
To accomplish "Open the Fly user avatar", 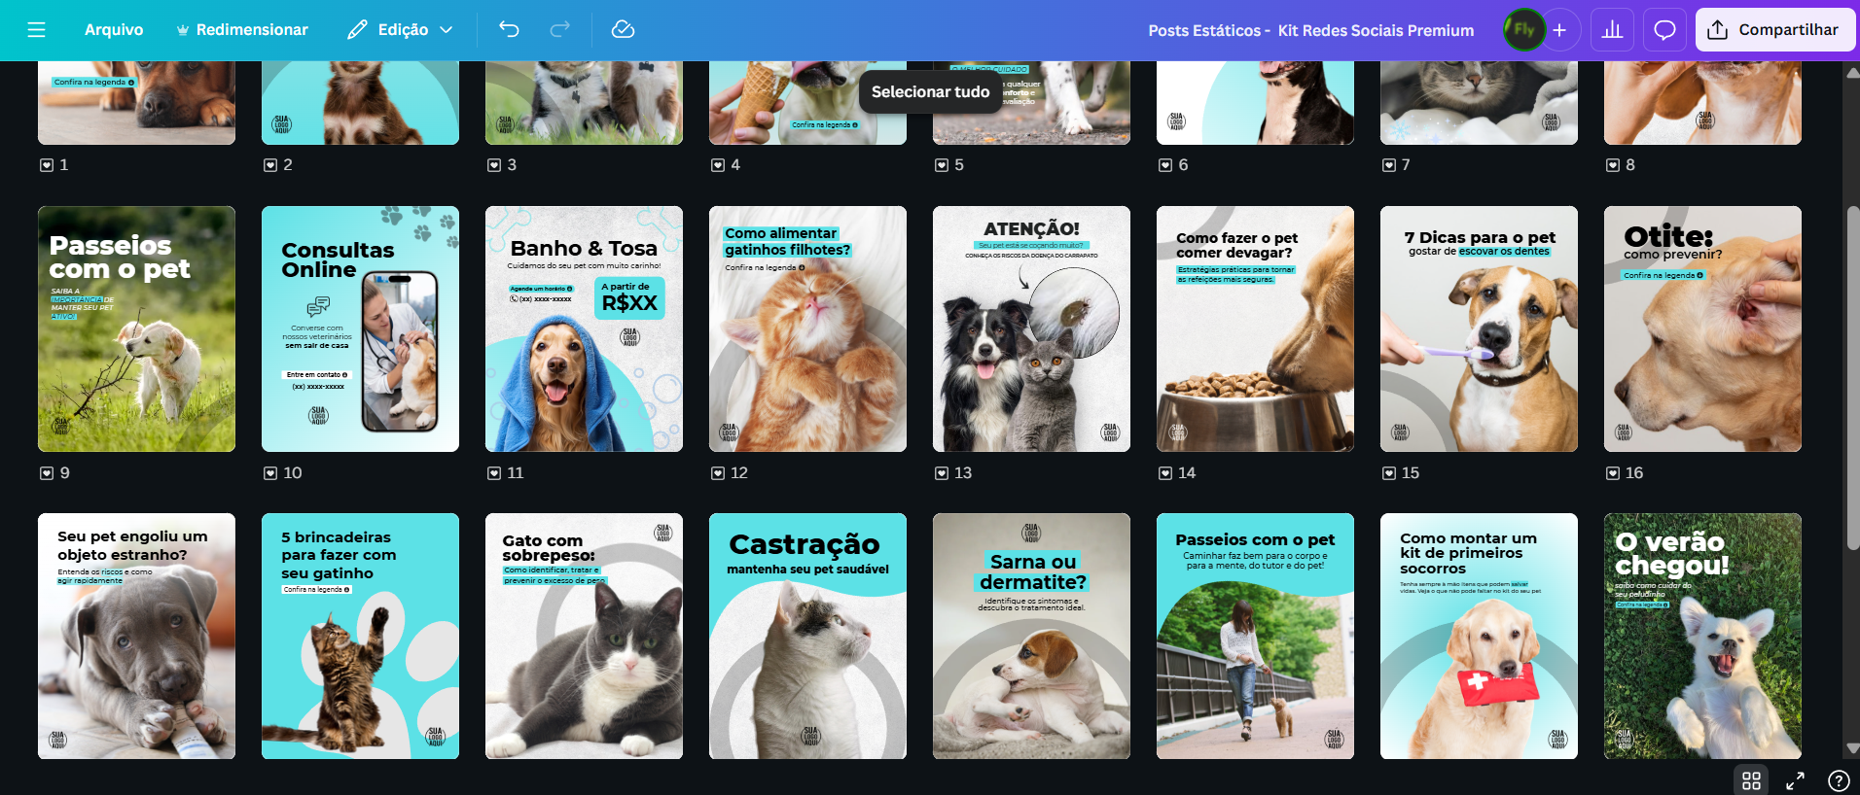I will coord(1524,30).
